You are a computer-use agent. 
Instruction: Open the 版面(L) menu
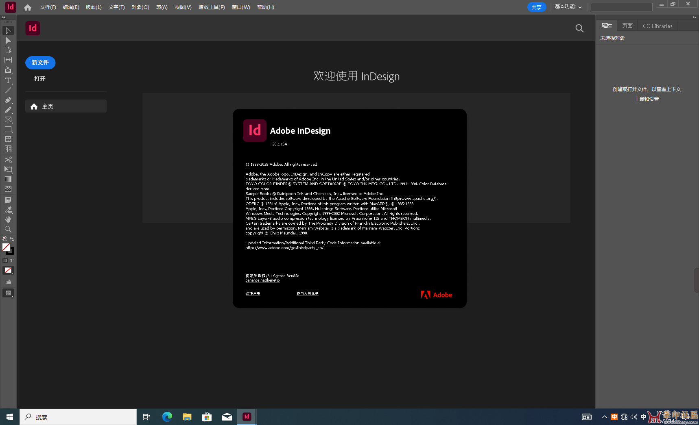tap(94, 7)
